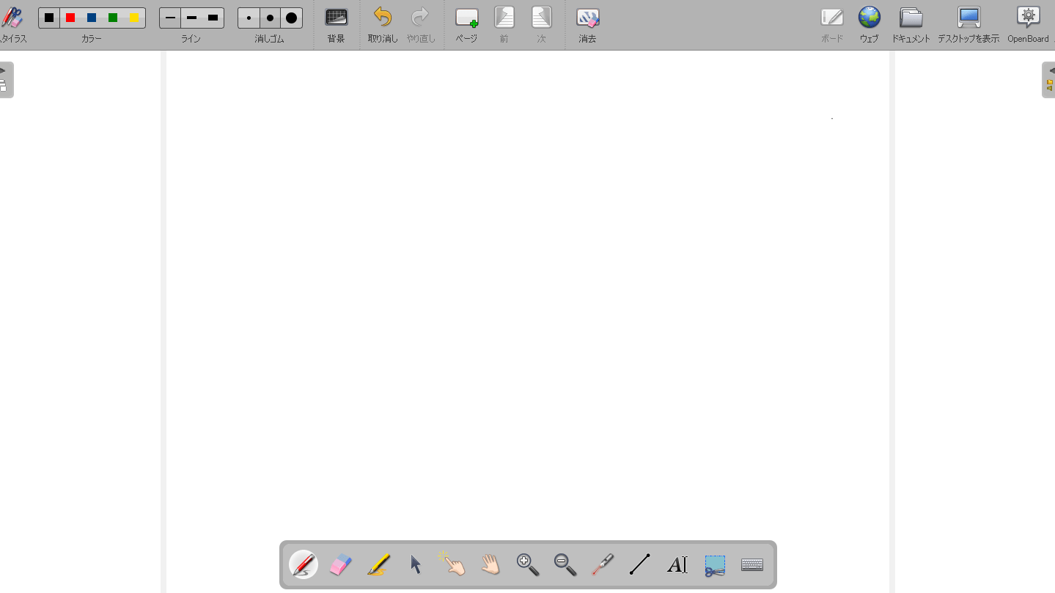Choose the Capture part of screen tool
This screenshot has width=1055, height=593.
(715, 564)
